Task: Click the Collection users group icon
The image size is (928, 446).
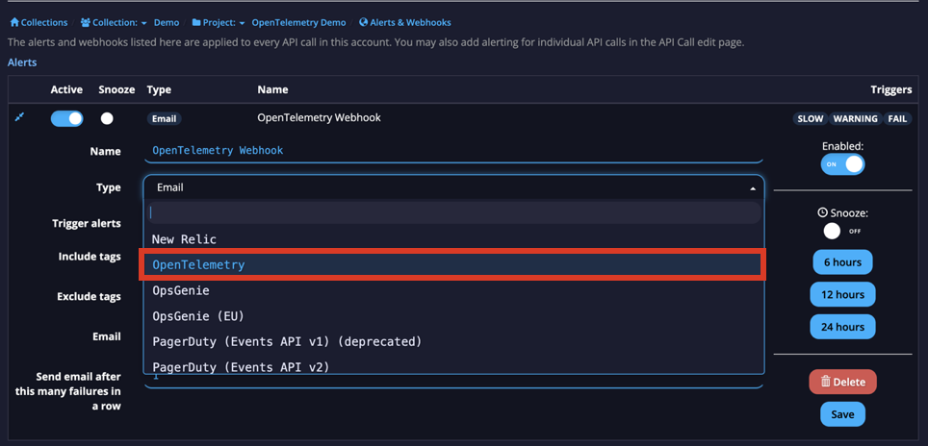Action: pos(86,22)
